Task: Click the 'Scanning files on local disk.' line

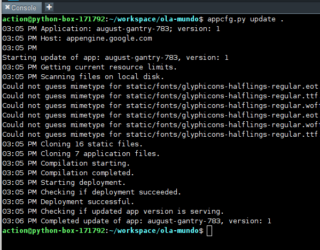Action: click(83, 77)
